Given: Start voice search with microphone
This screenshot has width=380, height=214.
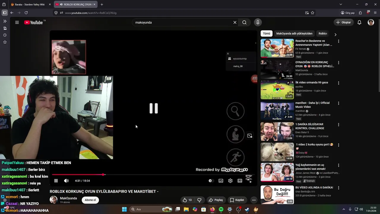Looking at the screenshot, I should pyautogui.click(x=258, y=22).
